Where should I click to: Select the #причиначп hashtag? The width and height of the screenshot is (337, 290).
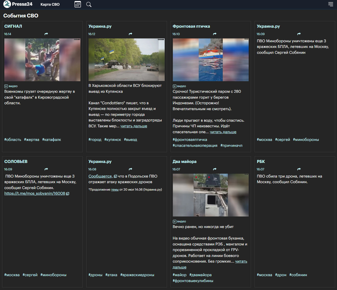coord(231,146)
